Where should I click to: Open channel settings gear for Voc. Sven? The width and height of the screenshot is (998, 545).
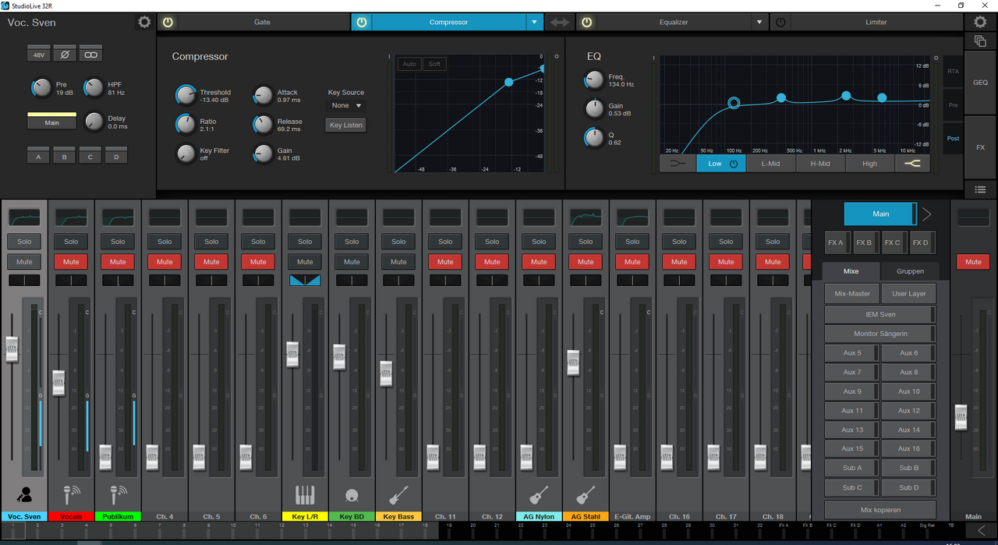(144, 23)
